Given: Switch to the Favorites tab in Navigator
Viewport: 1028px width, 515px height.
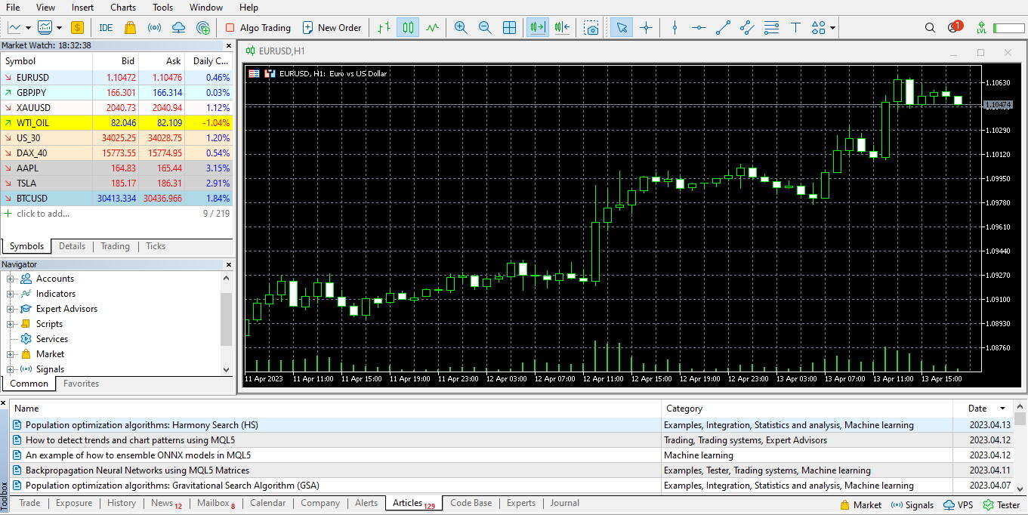Looking at the screenshot, I should tap(81, 384).
